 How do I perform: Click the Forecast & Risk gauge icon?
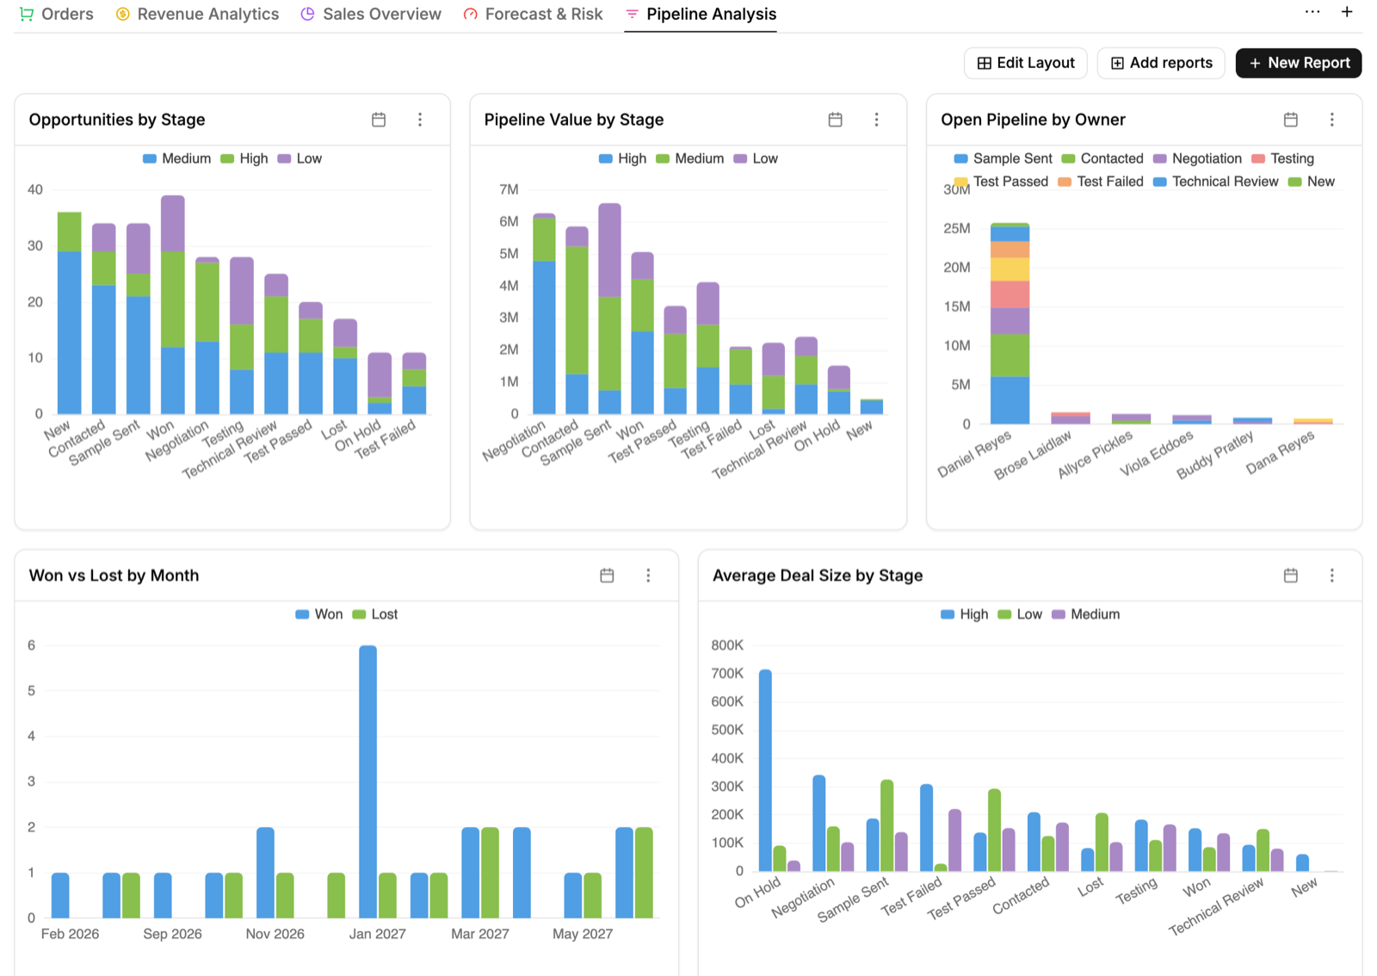click(470, 14)
